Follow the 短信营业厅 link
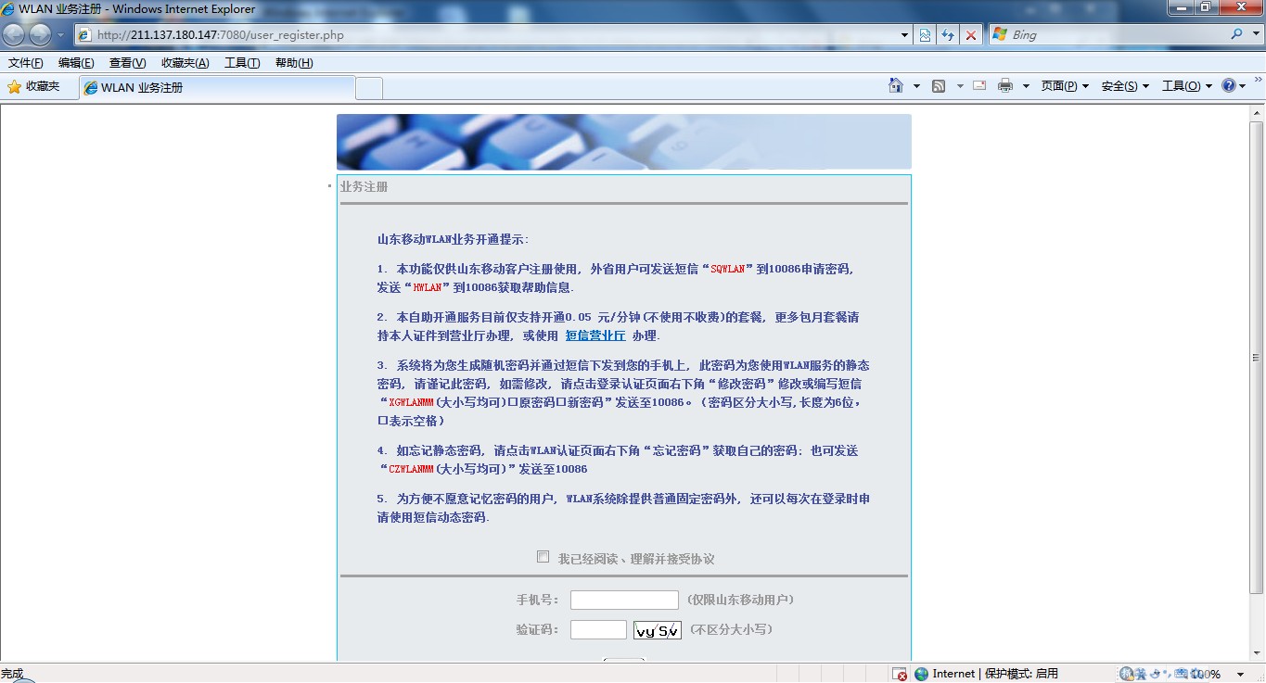 click(595, 335)
